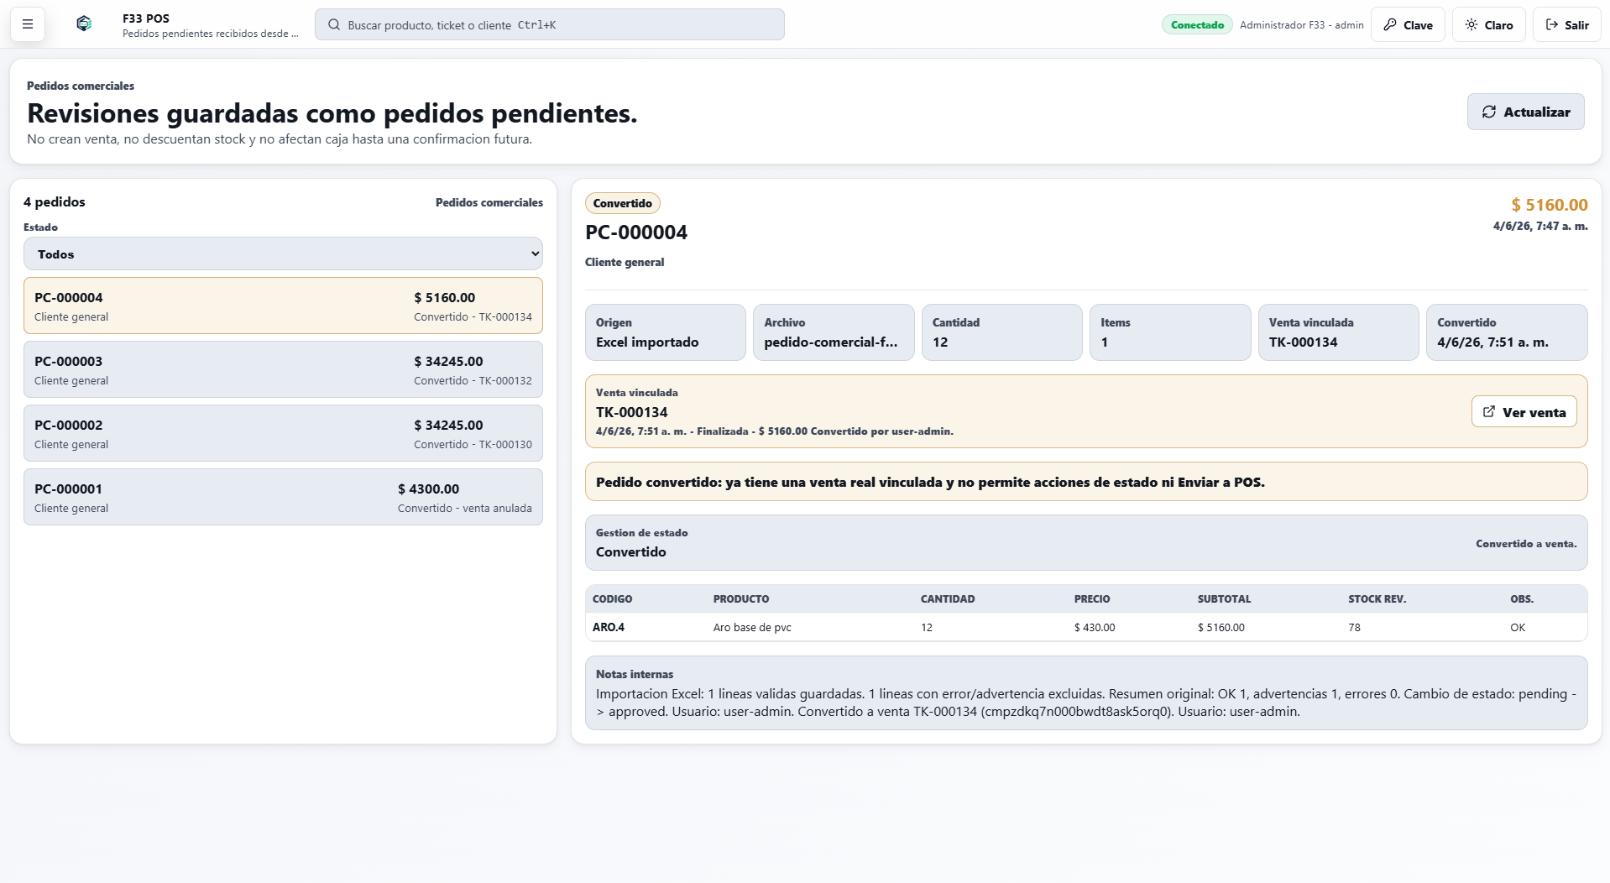This screenshot has width=1610, height=883.
Task: Click the Cantidad 12 card
Action: (x=1002, y=332)
